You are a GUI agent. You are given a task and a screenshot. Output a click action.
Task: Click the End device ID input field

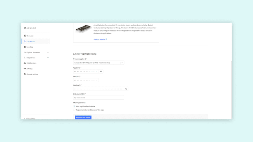98,98
